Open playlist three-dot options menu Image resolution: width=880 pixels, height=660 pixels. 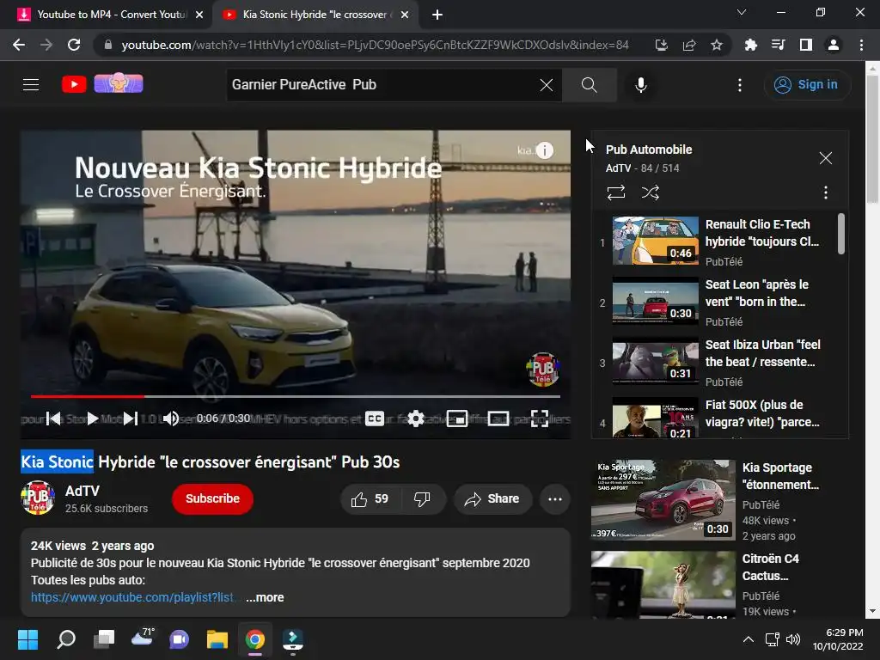pyautogui.click(x=826, y=192)
